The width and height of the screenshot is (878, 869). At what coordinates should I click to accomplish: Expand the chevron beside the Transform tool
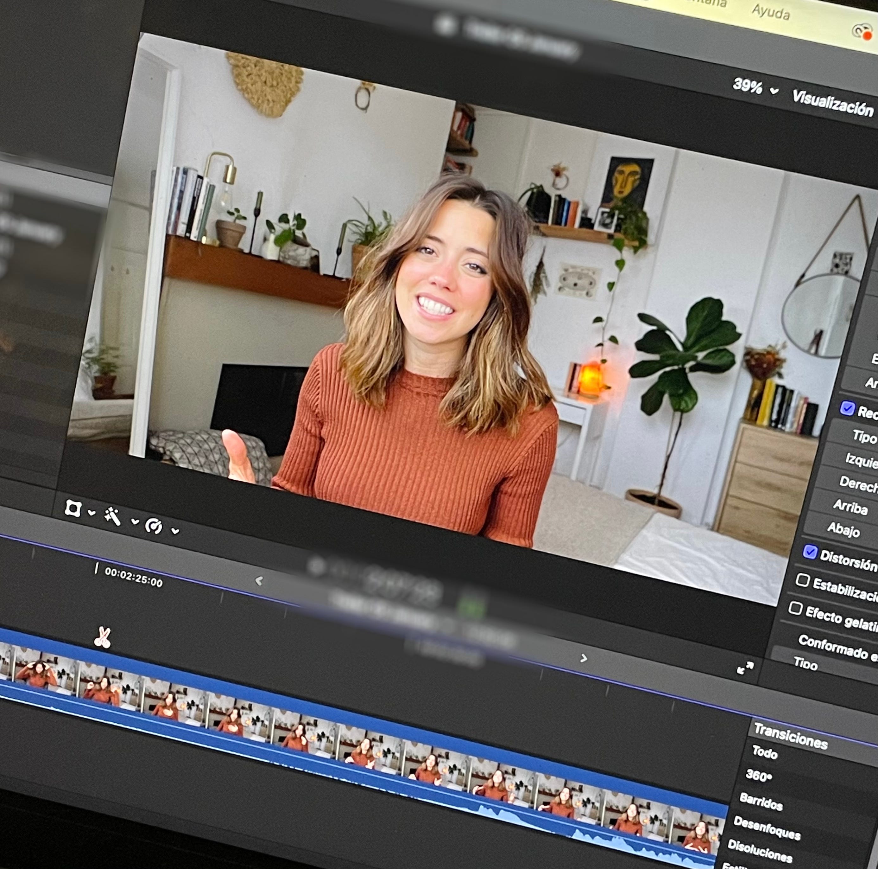point(91,513)
